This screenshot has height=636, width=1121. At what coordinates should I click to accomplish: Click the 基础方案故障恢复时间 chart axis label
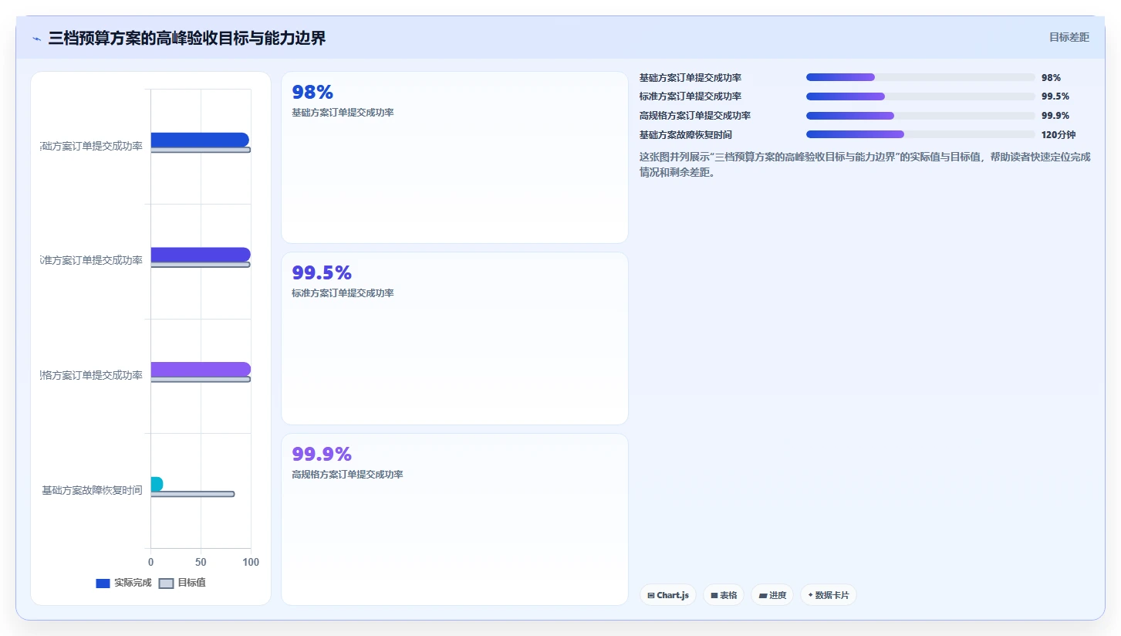[92, 490]
